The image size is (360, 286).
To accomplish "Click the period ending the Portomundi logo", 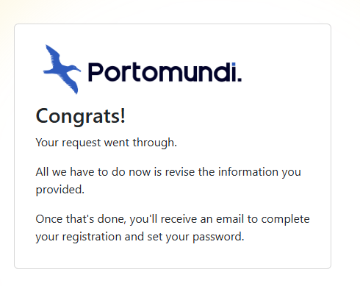I will tap(240, 79).
